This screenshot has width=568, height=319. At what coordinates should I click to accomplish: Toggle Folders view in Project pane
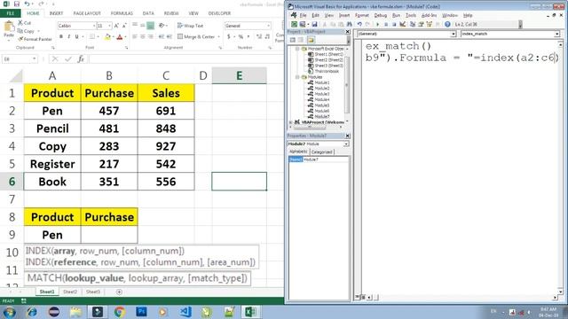(x=311, y=40)
